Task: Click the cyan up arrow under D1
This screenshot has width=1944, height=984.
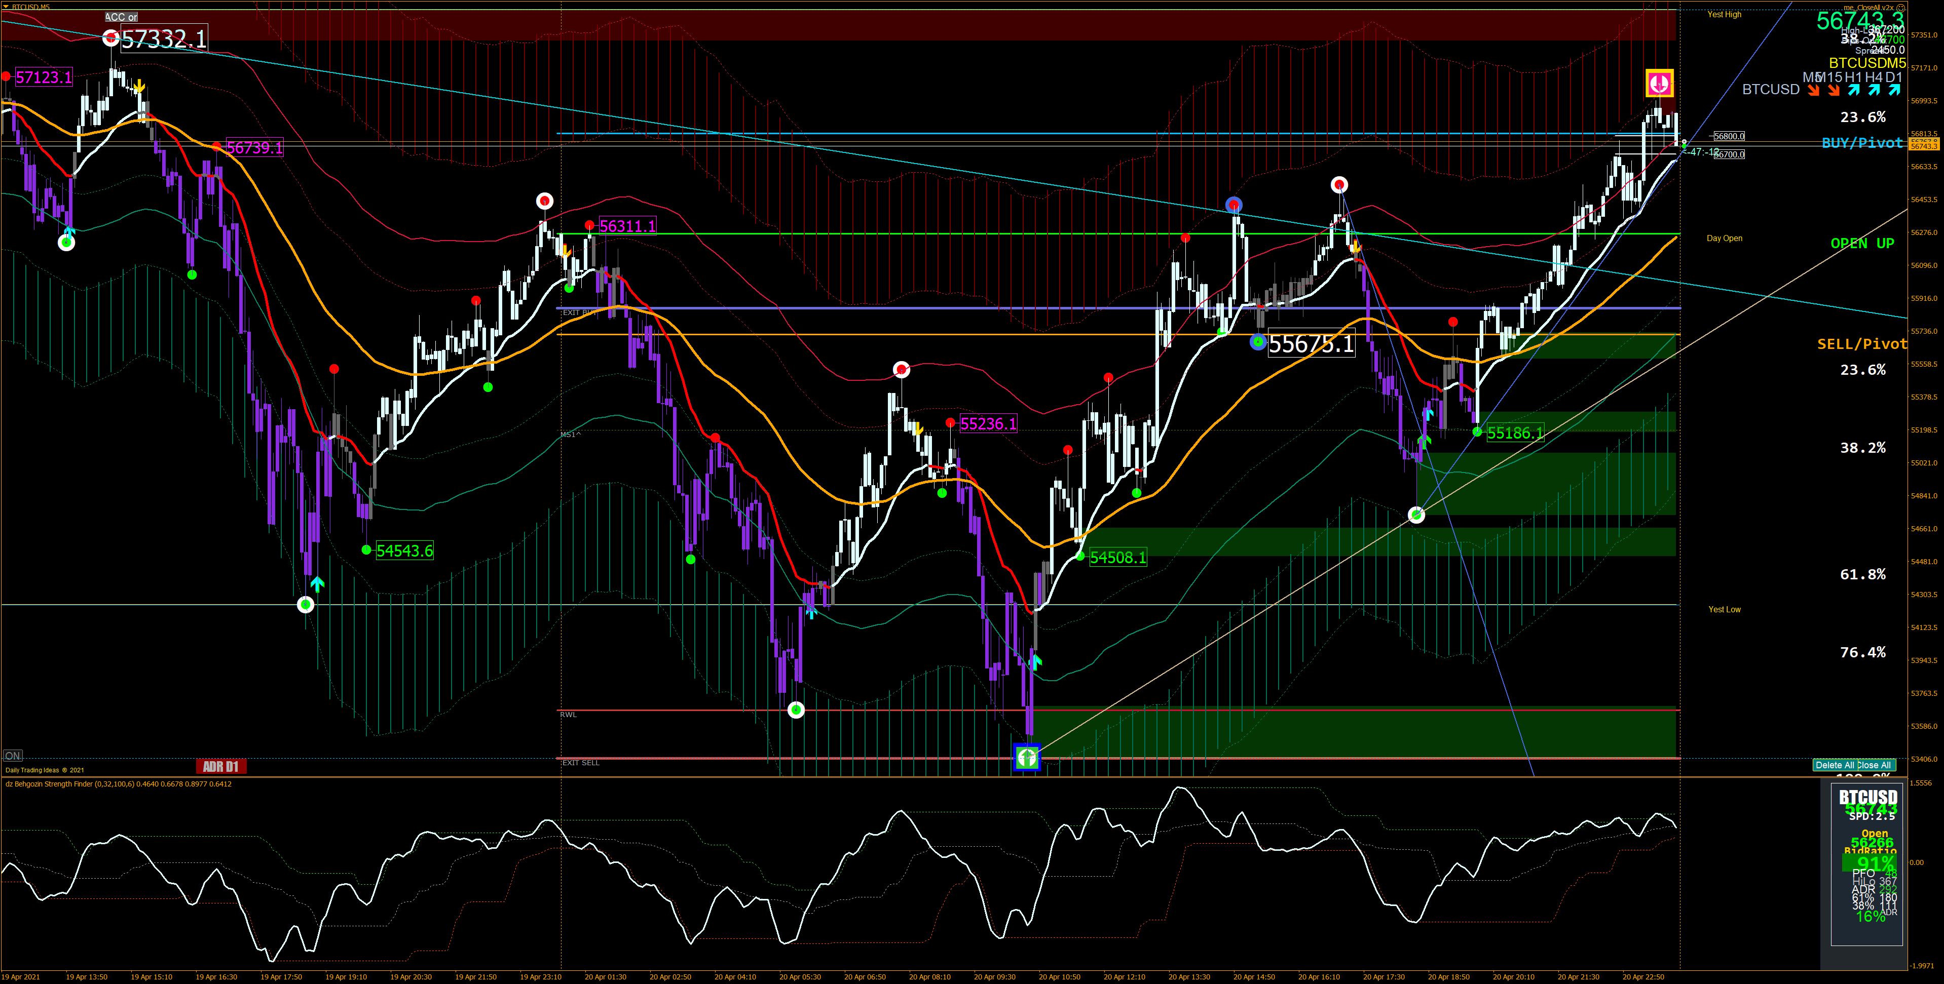Action: click(x=1894, y=91)
